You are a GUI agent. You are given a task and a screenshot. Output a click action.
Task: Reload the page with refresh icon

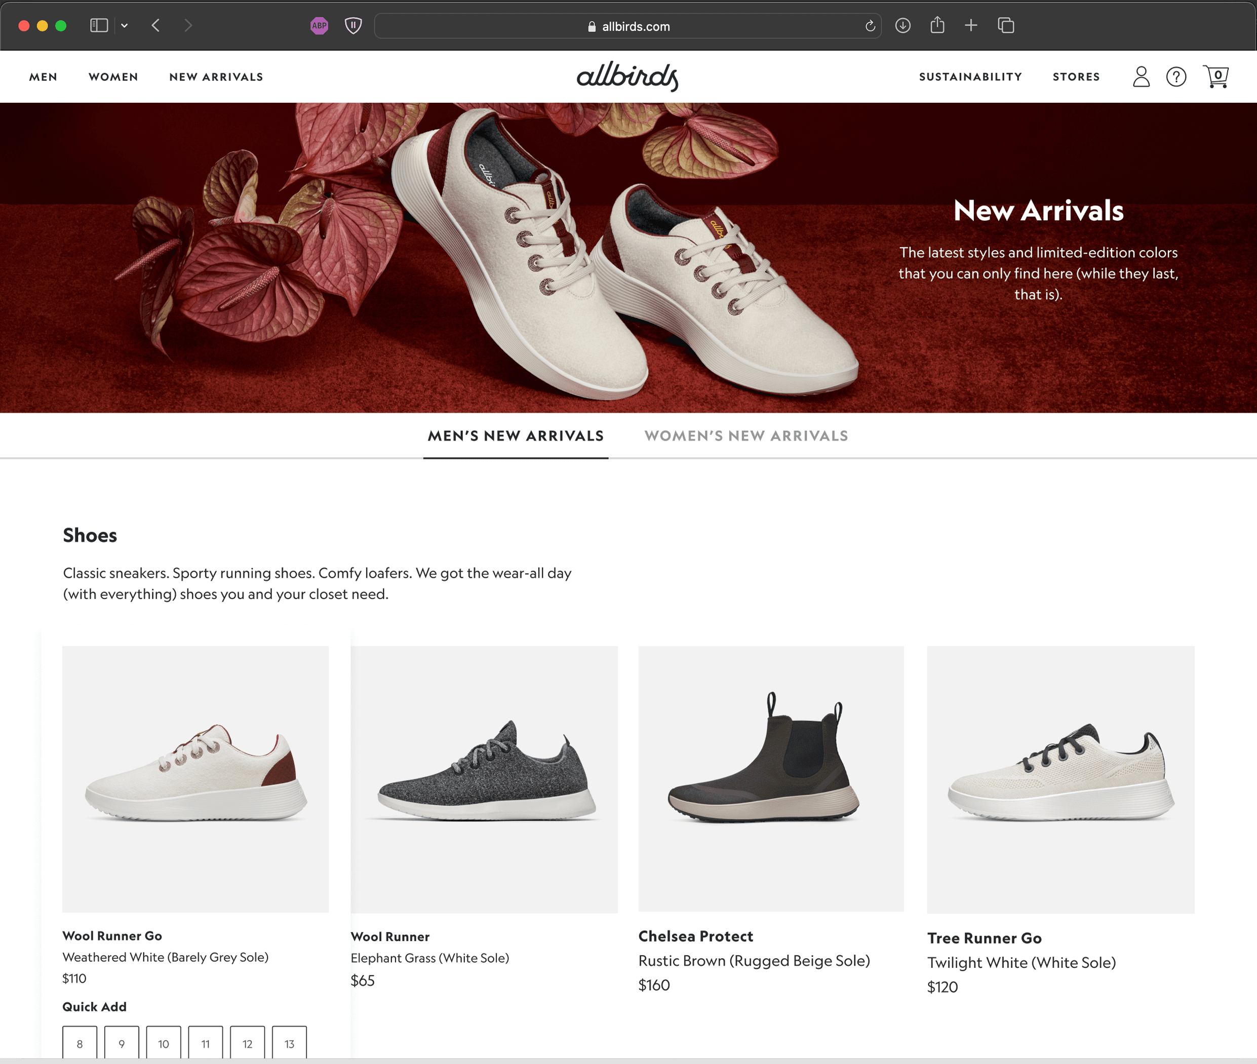(x=870, y=26)
